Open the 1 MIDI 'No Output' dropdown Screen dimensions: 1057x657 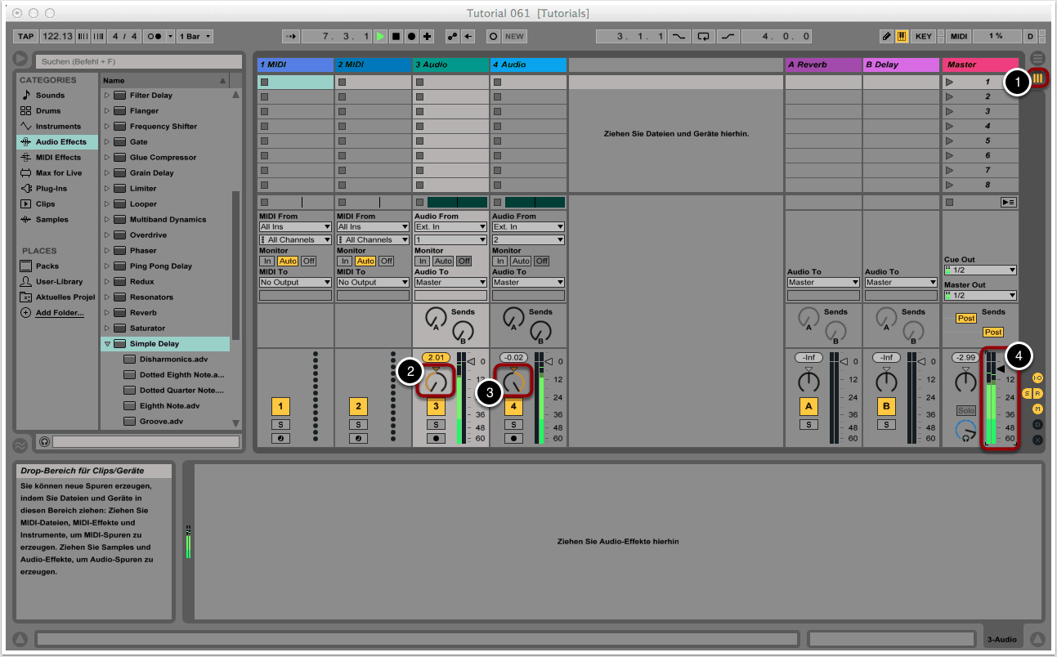click(295, 283)
